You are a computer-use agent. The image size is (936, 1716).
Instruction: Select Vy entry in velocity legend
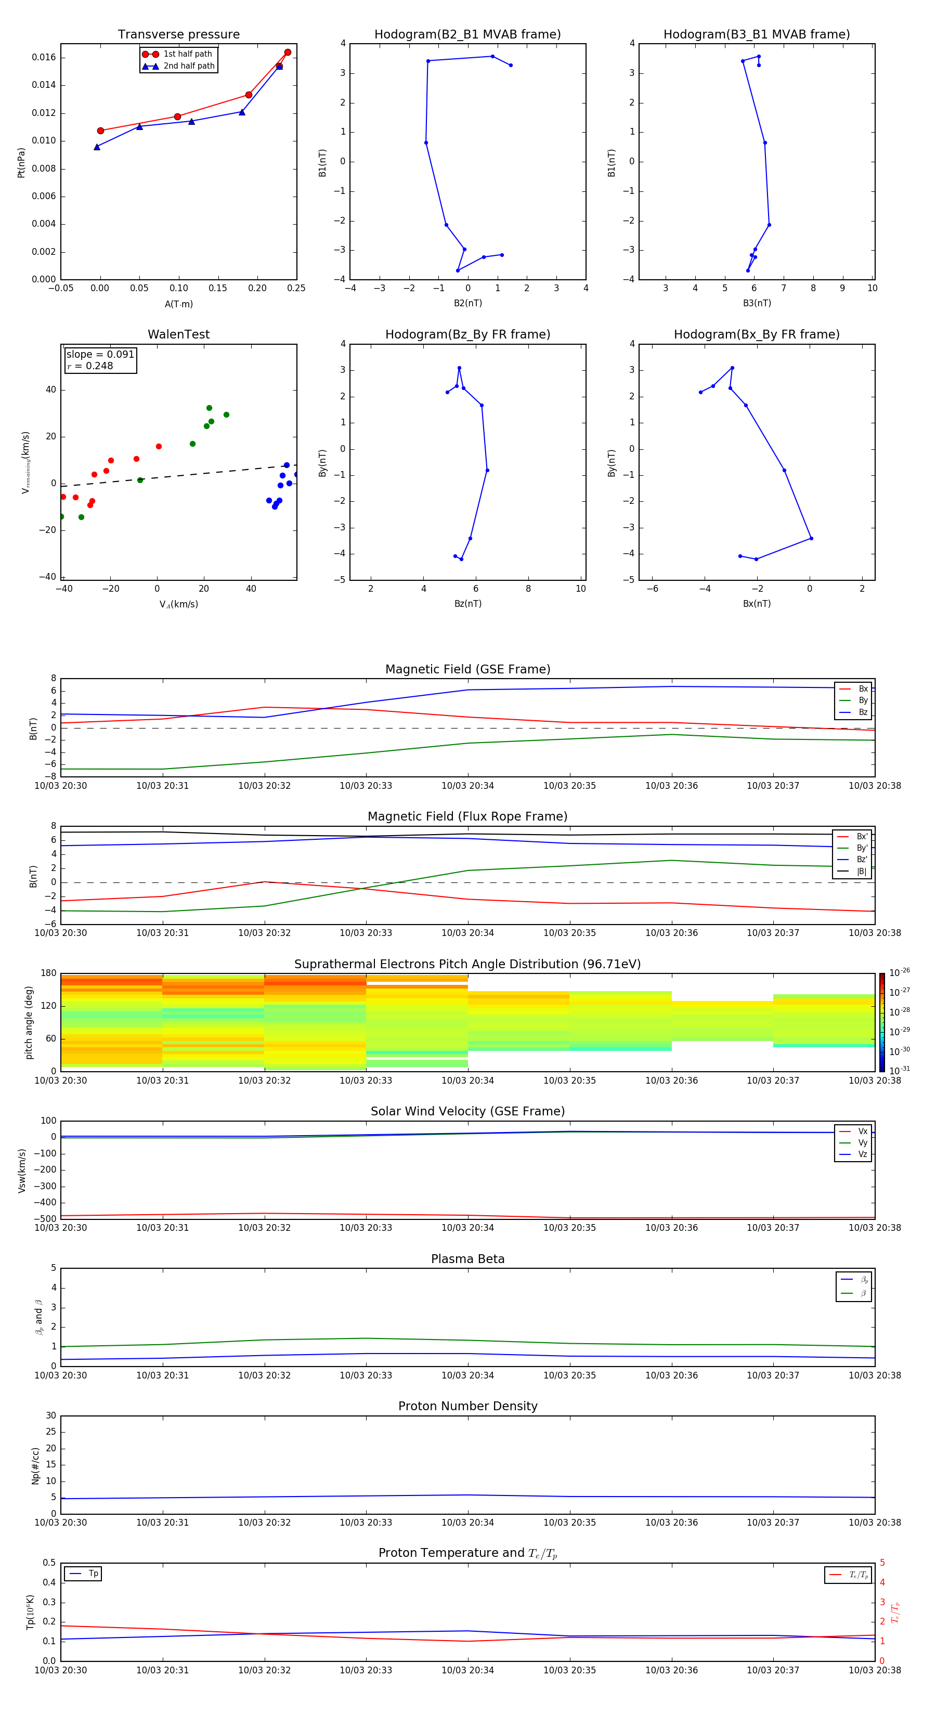(853, 1143)
